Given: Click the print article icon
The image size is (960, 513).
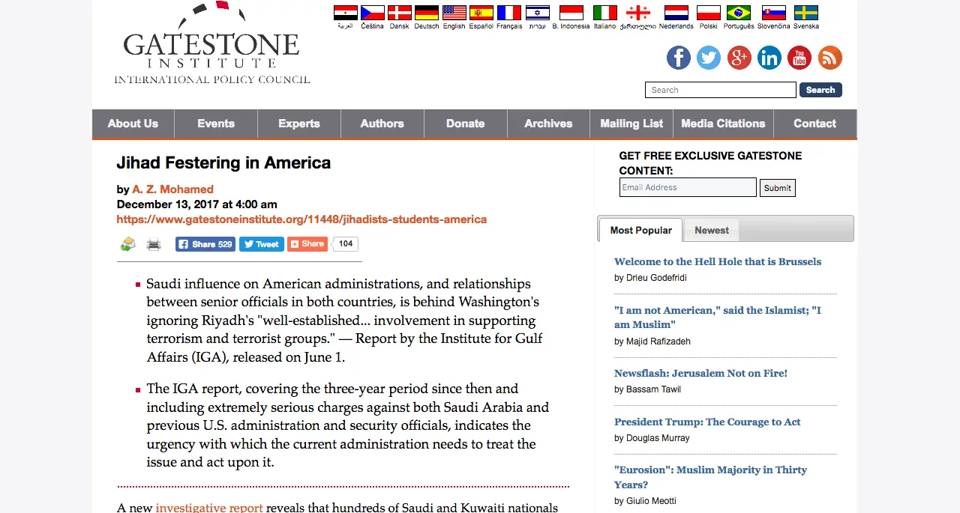Looking at the screenshot, I should point(154,244).
